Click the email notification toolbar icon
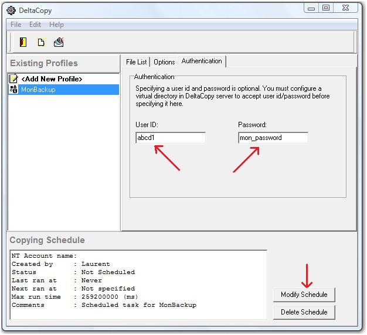 (59, 42)
